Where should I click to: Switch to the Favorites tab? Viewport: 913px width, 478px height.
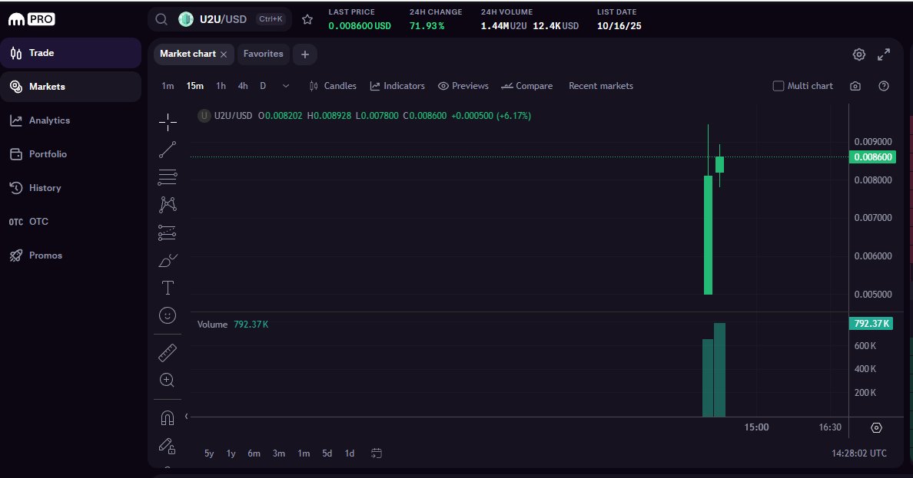[263, 54]
